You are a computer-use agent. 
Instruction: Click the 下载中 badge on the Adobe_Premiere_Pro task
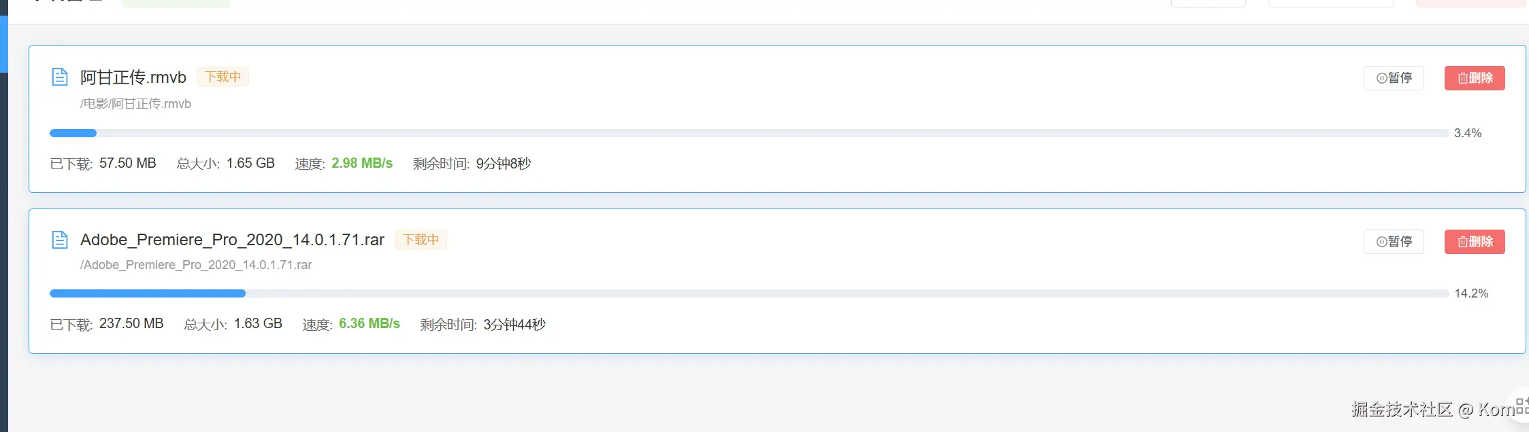421,240
